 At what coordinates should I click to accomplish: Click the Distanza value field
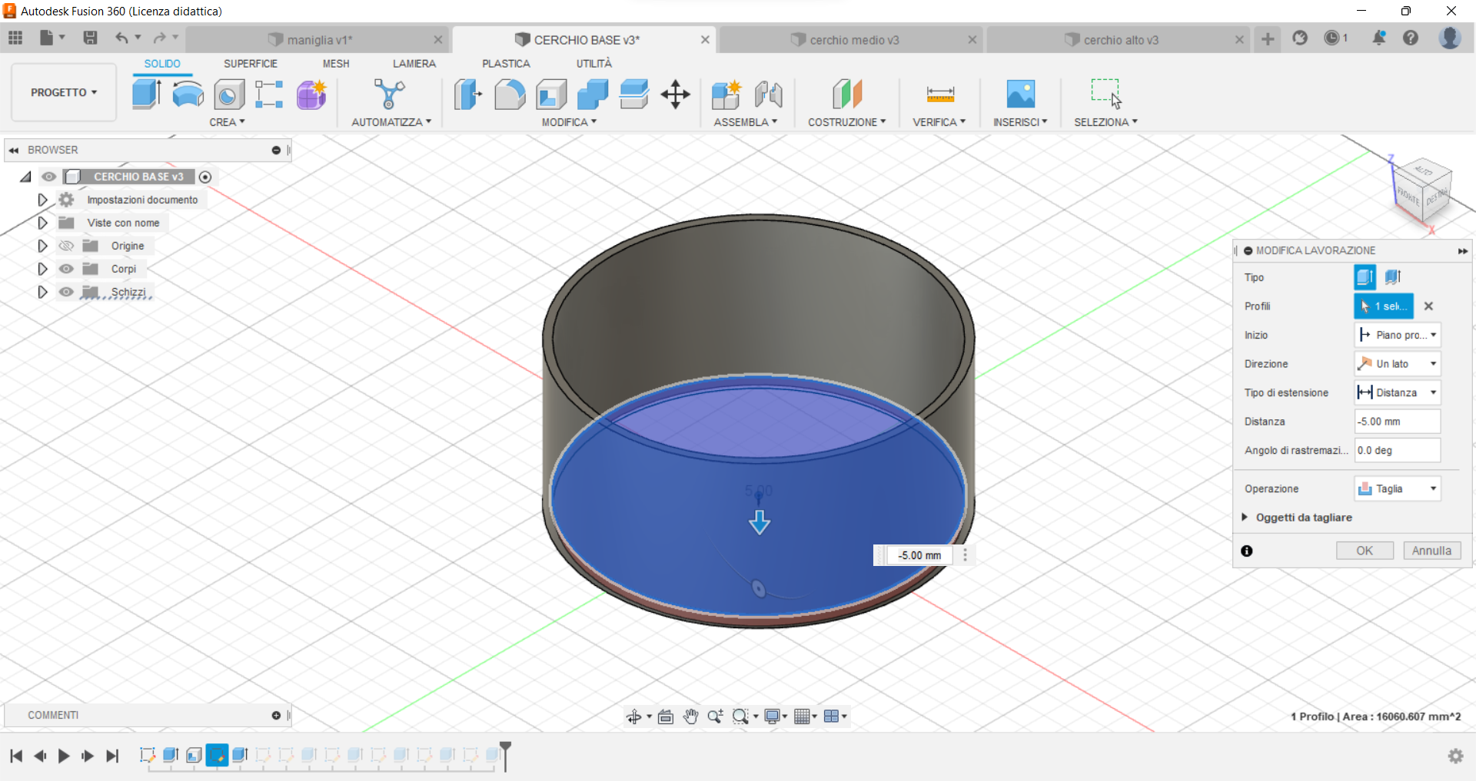click(x=1396, y=421)
